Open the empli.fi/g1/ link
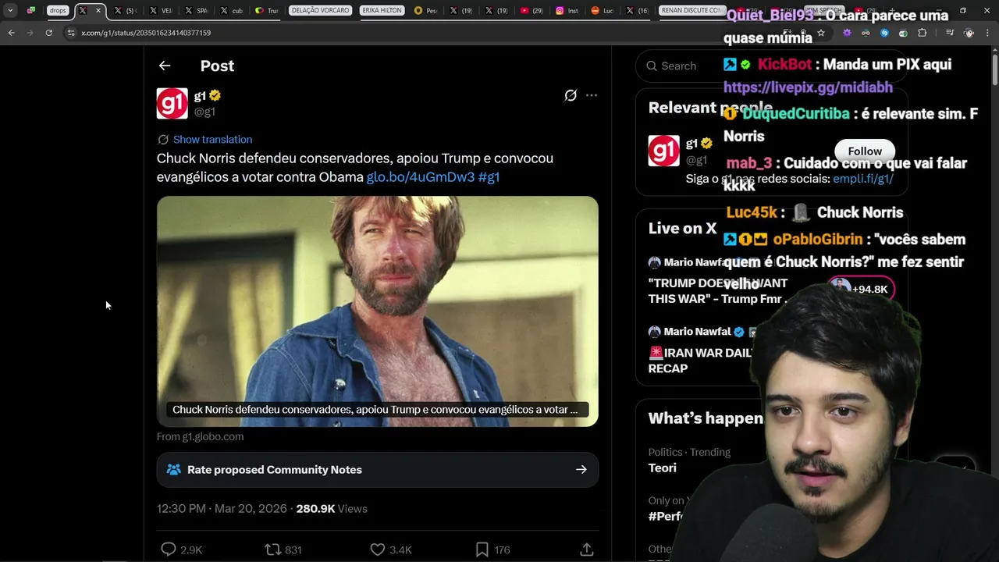 [x=862, y=179]
